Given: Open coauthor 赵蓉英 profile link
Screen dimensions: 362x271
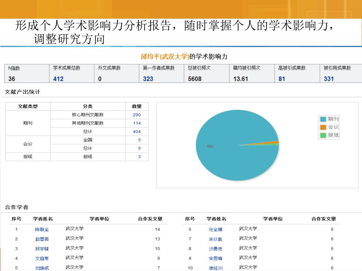Looking at the screenshot, I should [x=42, y=239].
